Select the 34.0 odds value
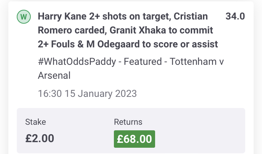 click(235, 16)
